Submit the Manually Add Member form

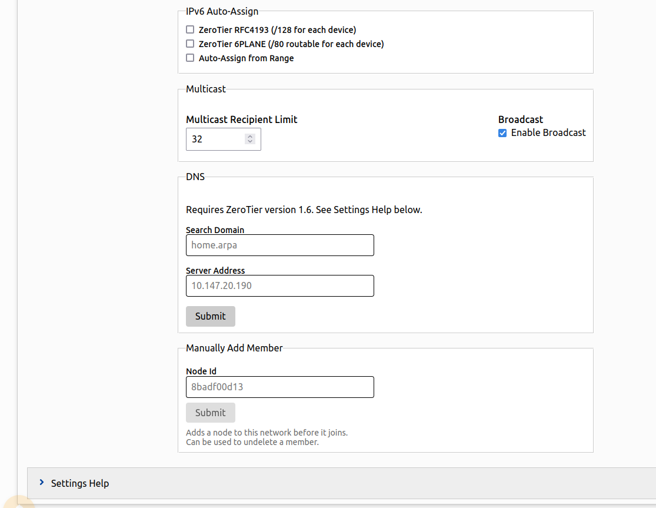coord(211,413)
